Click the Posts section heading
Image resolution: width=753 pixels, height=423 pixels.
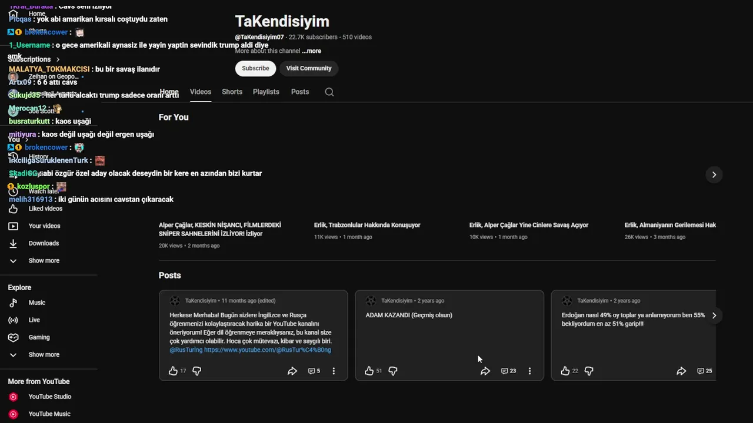[169, 276]
